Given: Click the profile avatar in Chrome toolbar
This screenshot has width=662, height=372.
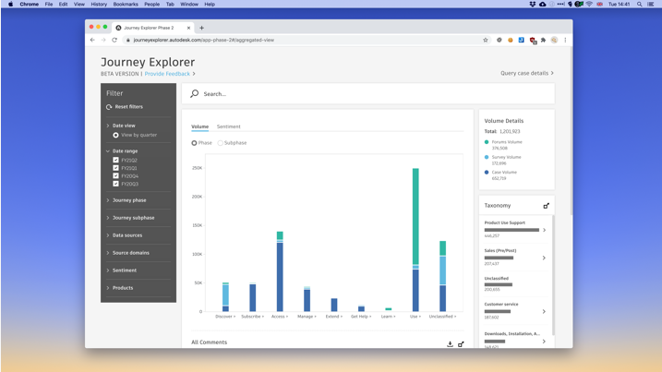Looking at the screenshot, I should coord(554,40).
